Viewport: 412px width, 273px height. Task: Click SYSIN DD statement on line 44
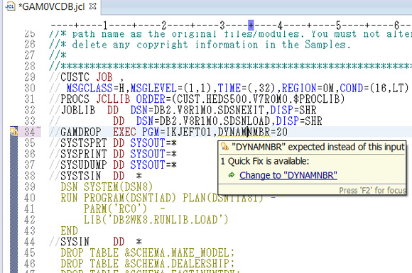tap(96, 242)
